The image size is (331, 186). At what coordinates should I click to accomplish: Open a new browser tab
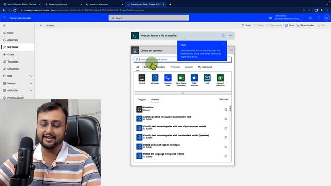[x=170, y=4]
